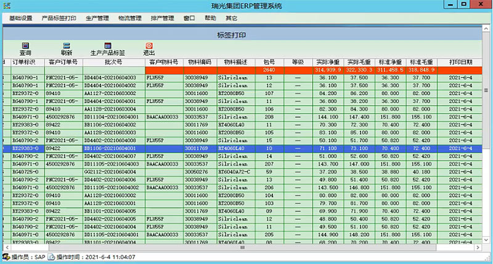Viewport: 493px width, 264px height.
Task: Open the 排产管理 menu
Action: (162, 19)
